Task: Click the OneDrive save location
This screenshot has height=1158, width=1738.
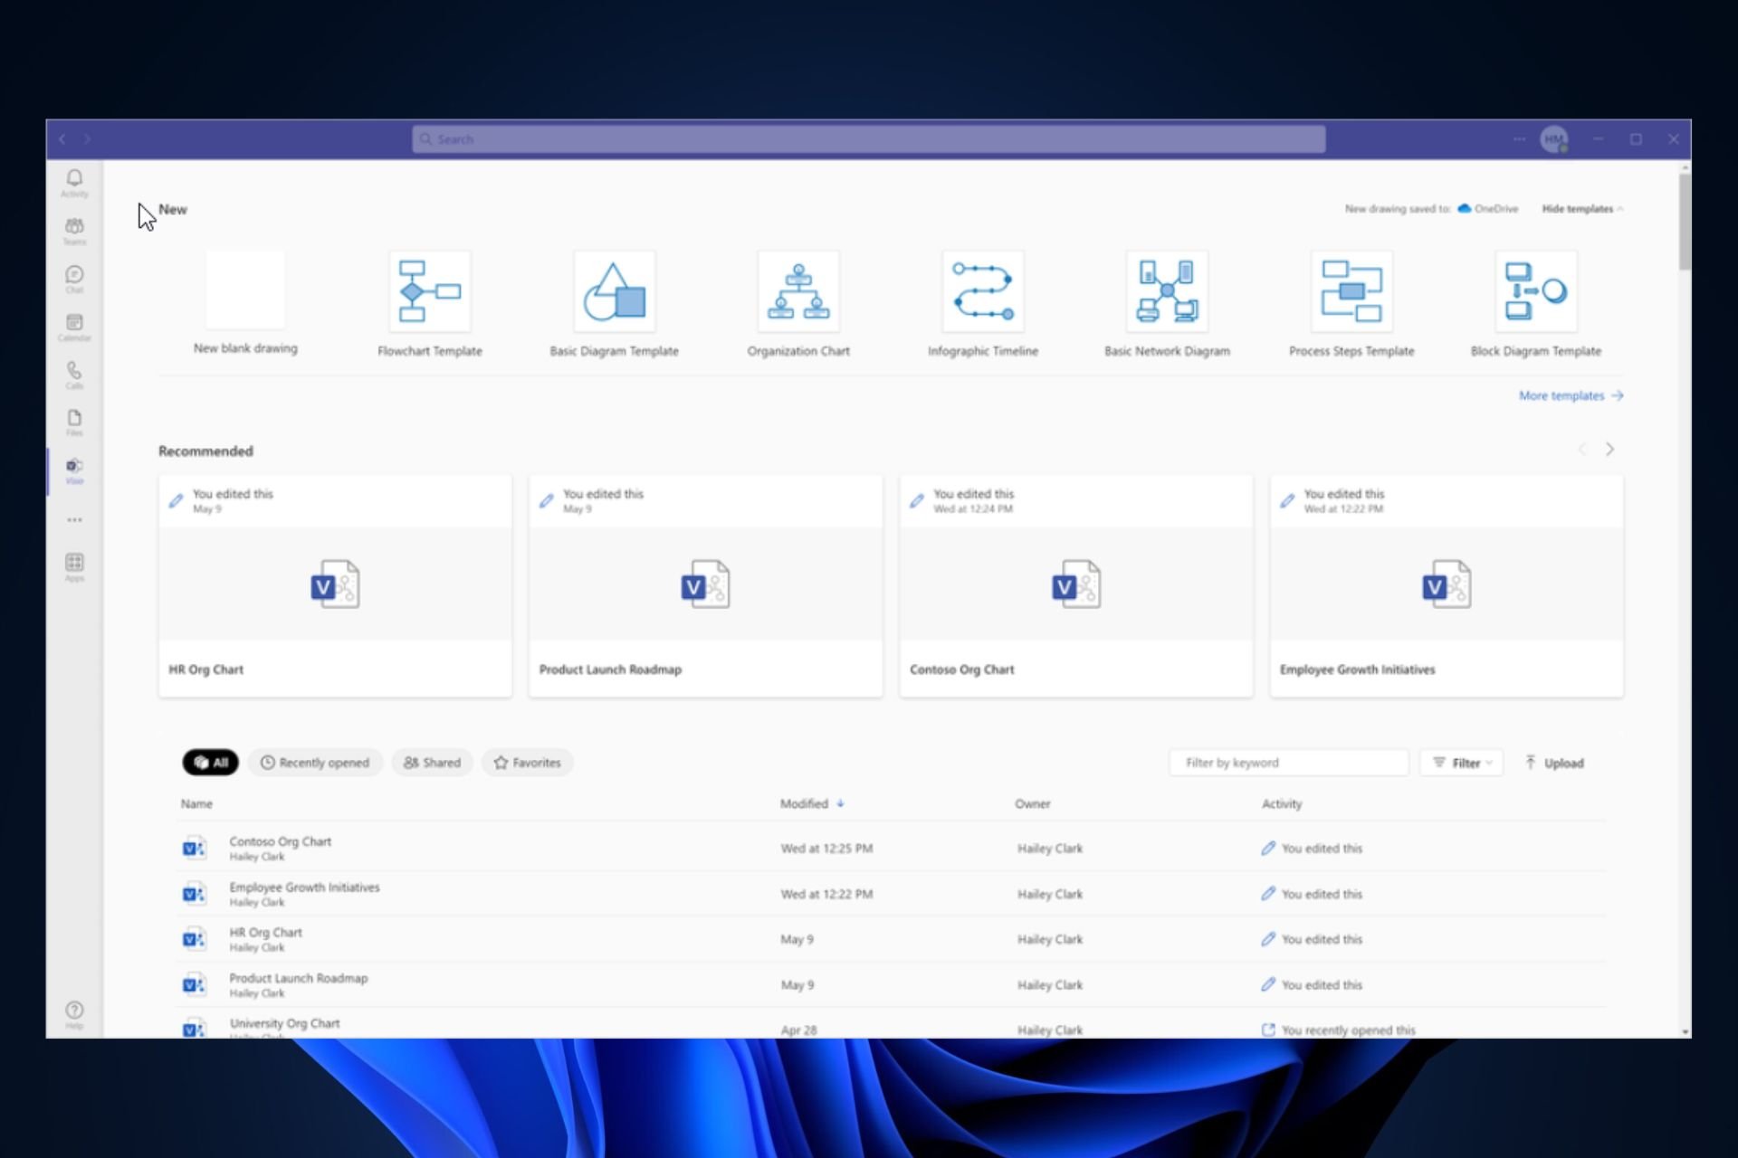Action: point(1487,209)
